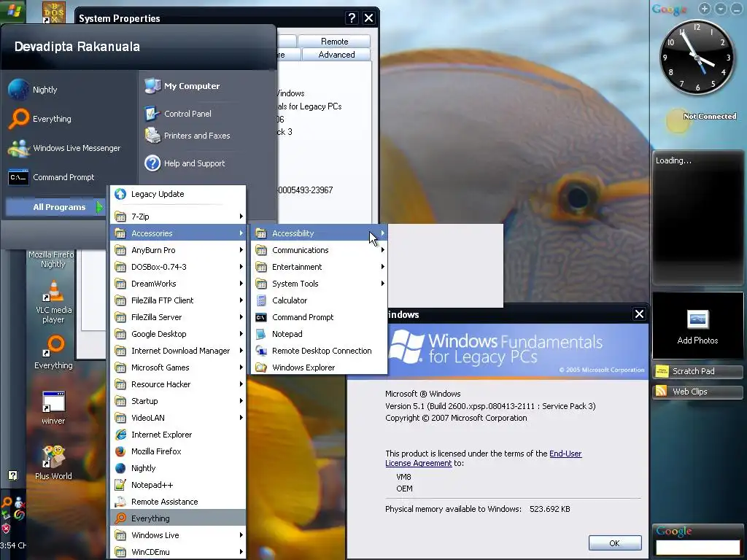The height and width of the screenshot is (560, 747).
Task: Open Nightly in All Programs list
Action: [x=178, y=468]
